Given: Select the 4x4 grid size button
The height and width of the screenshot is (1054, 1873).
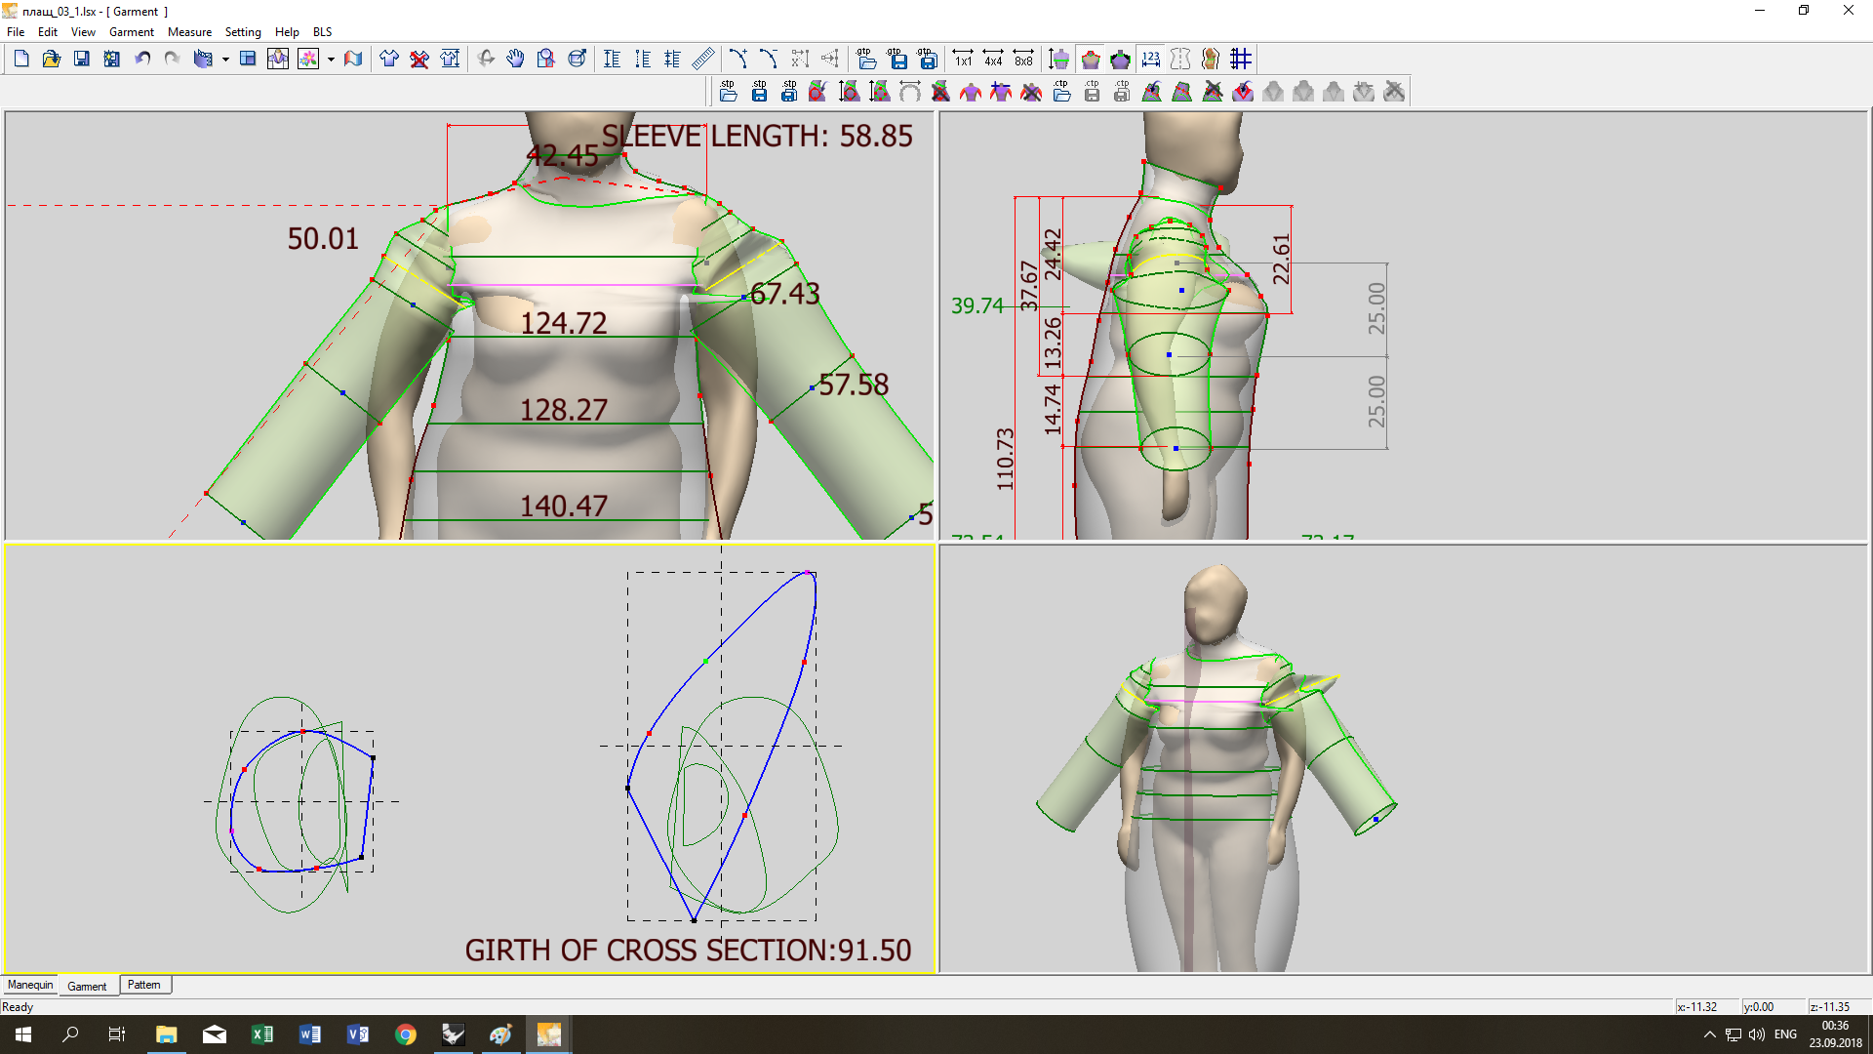Looking at the screenshot, I should (x=993, y=60).
